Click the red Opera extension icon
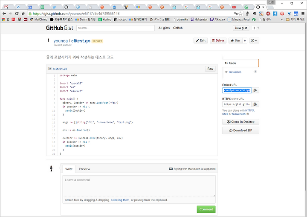This screenshot has width=307, height=217. [x=268, y=14]
